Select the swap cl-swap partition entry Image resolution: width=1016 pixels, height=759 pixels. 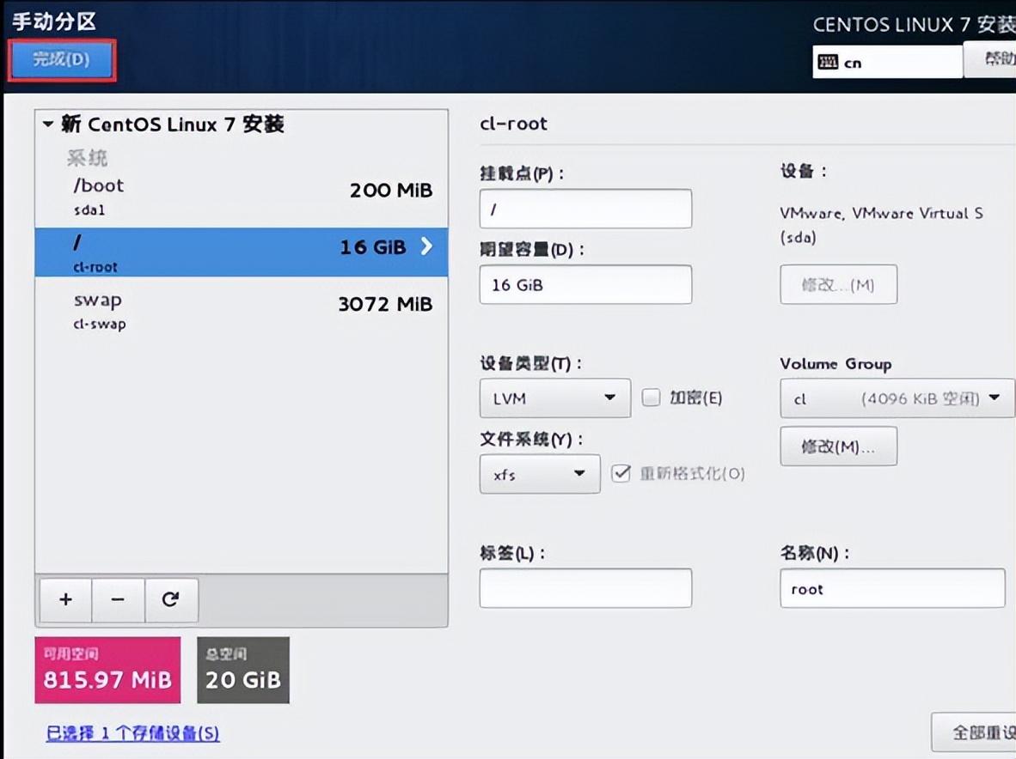pos(241,311)
